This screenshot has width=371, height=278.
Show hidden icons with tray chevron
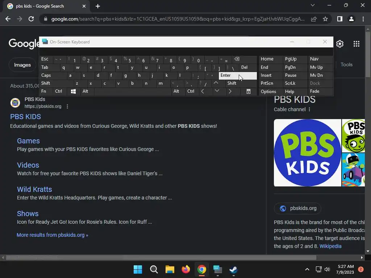pyautogui.click(x=307, y=269)
